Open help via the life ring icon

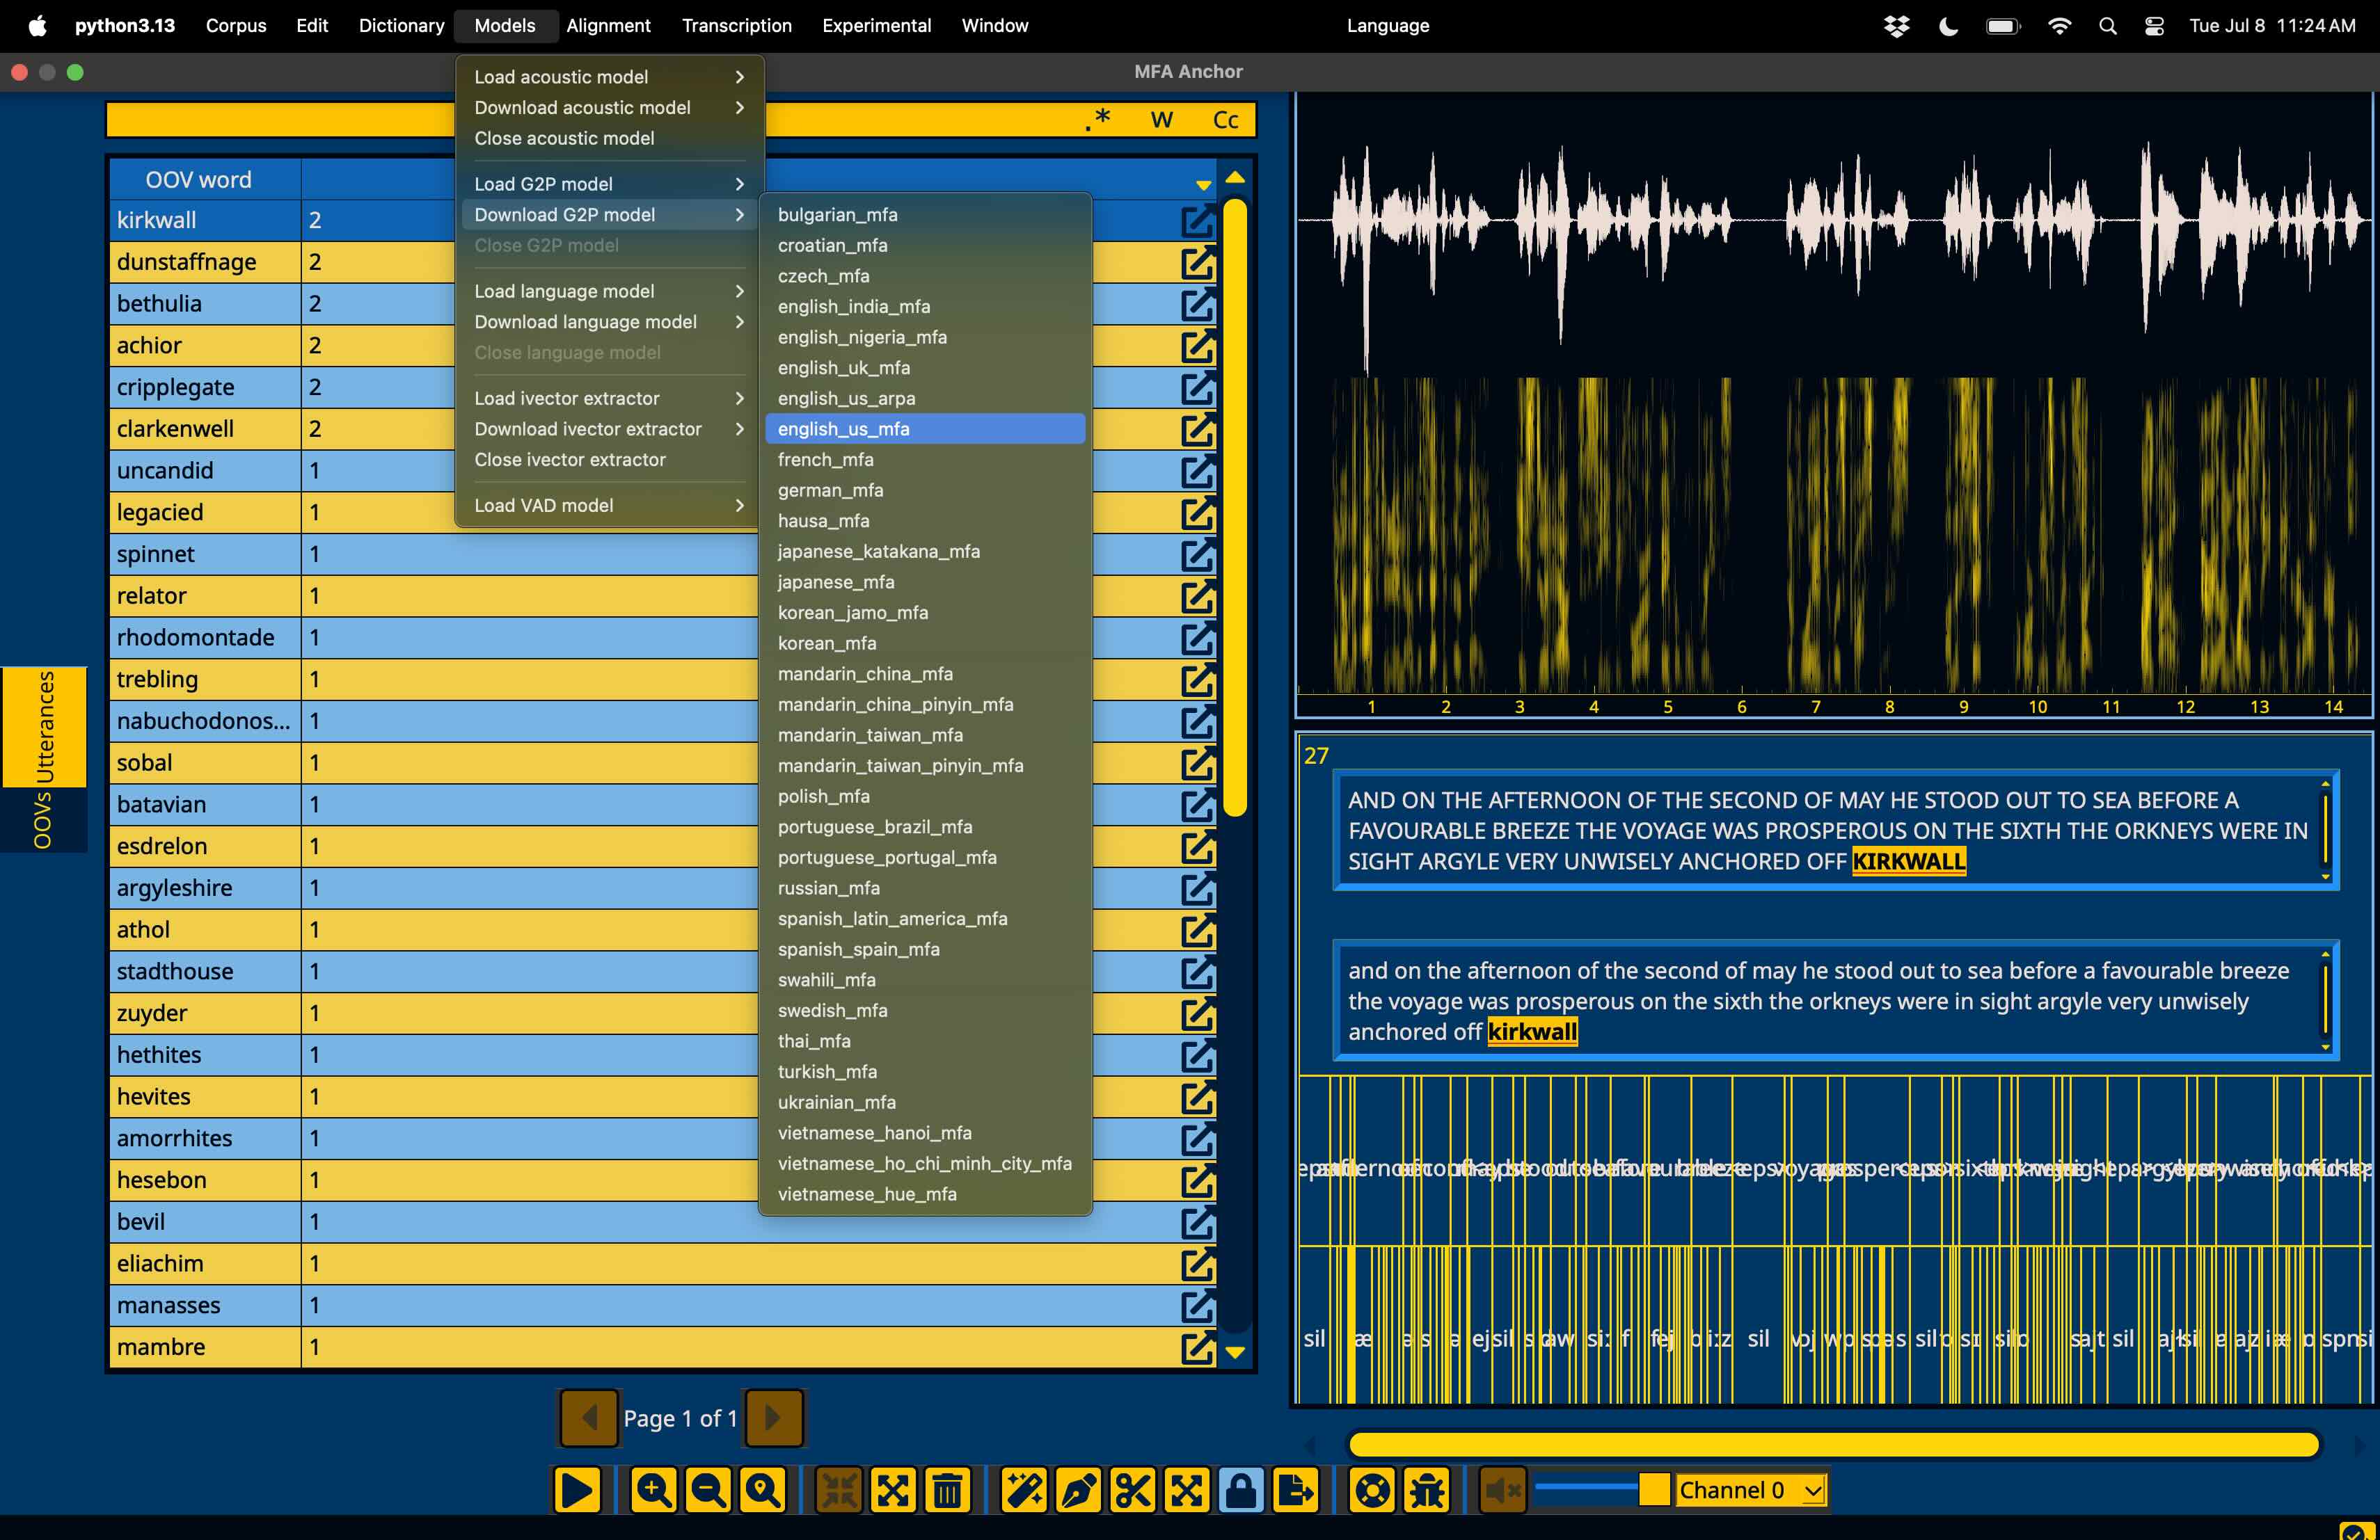point(1372,1491)
